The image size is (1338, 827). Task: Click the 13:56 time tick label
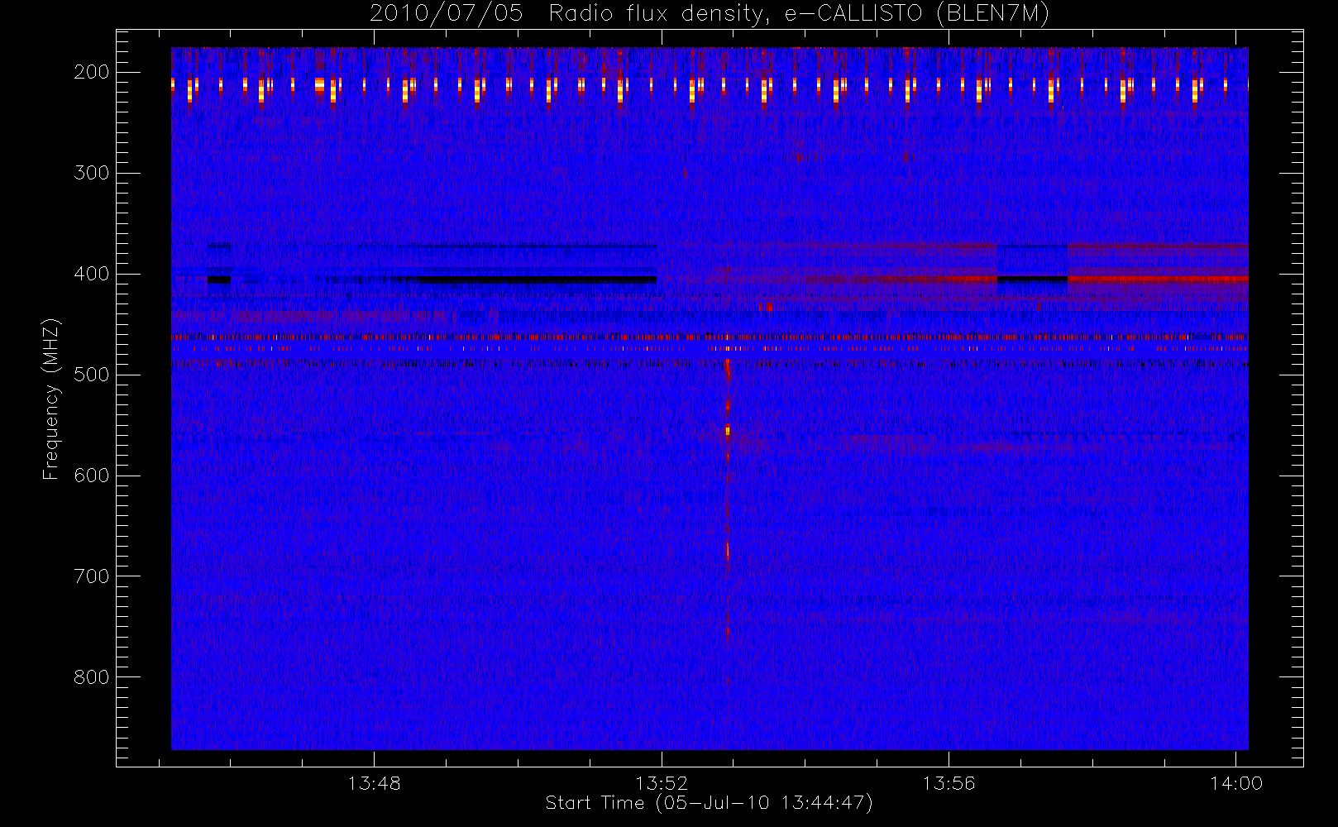[949, 783]
